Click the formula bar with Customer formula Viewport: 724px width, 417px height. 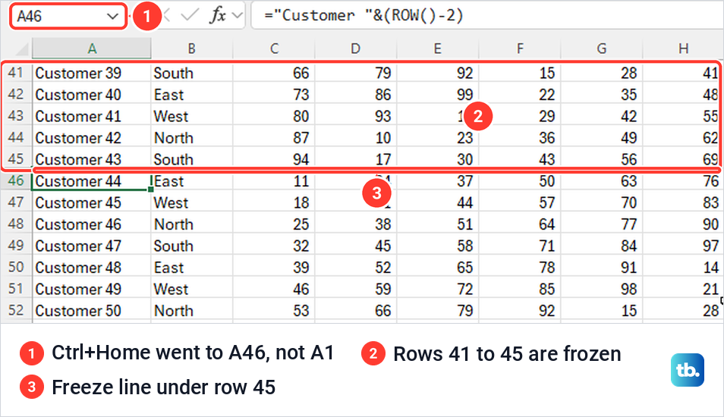coord(487,16)
